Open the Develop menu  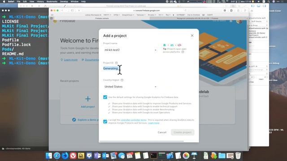[64, 1]
